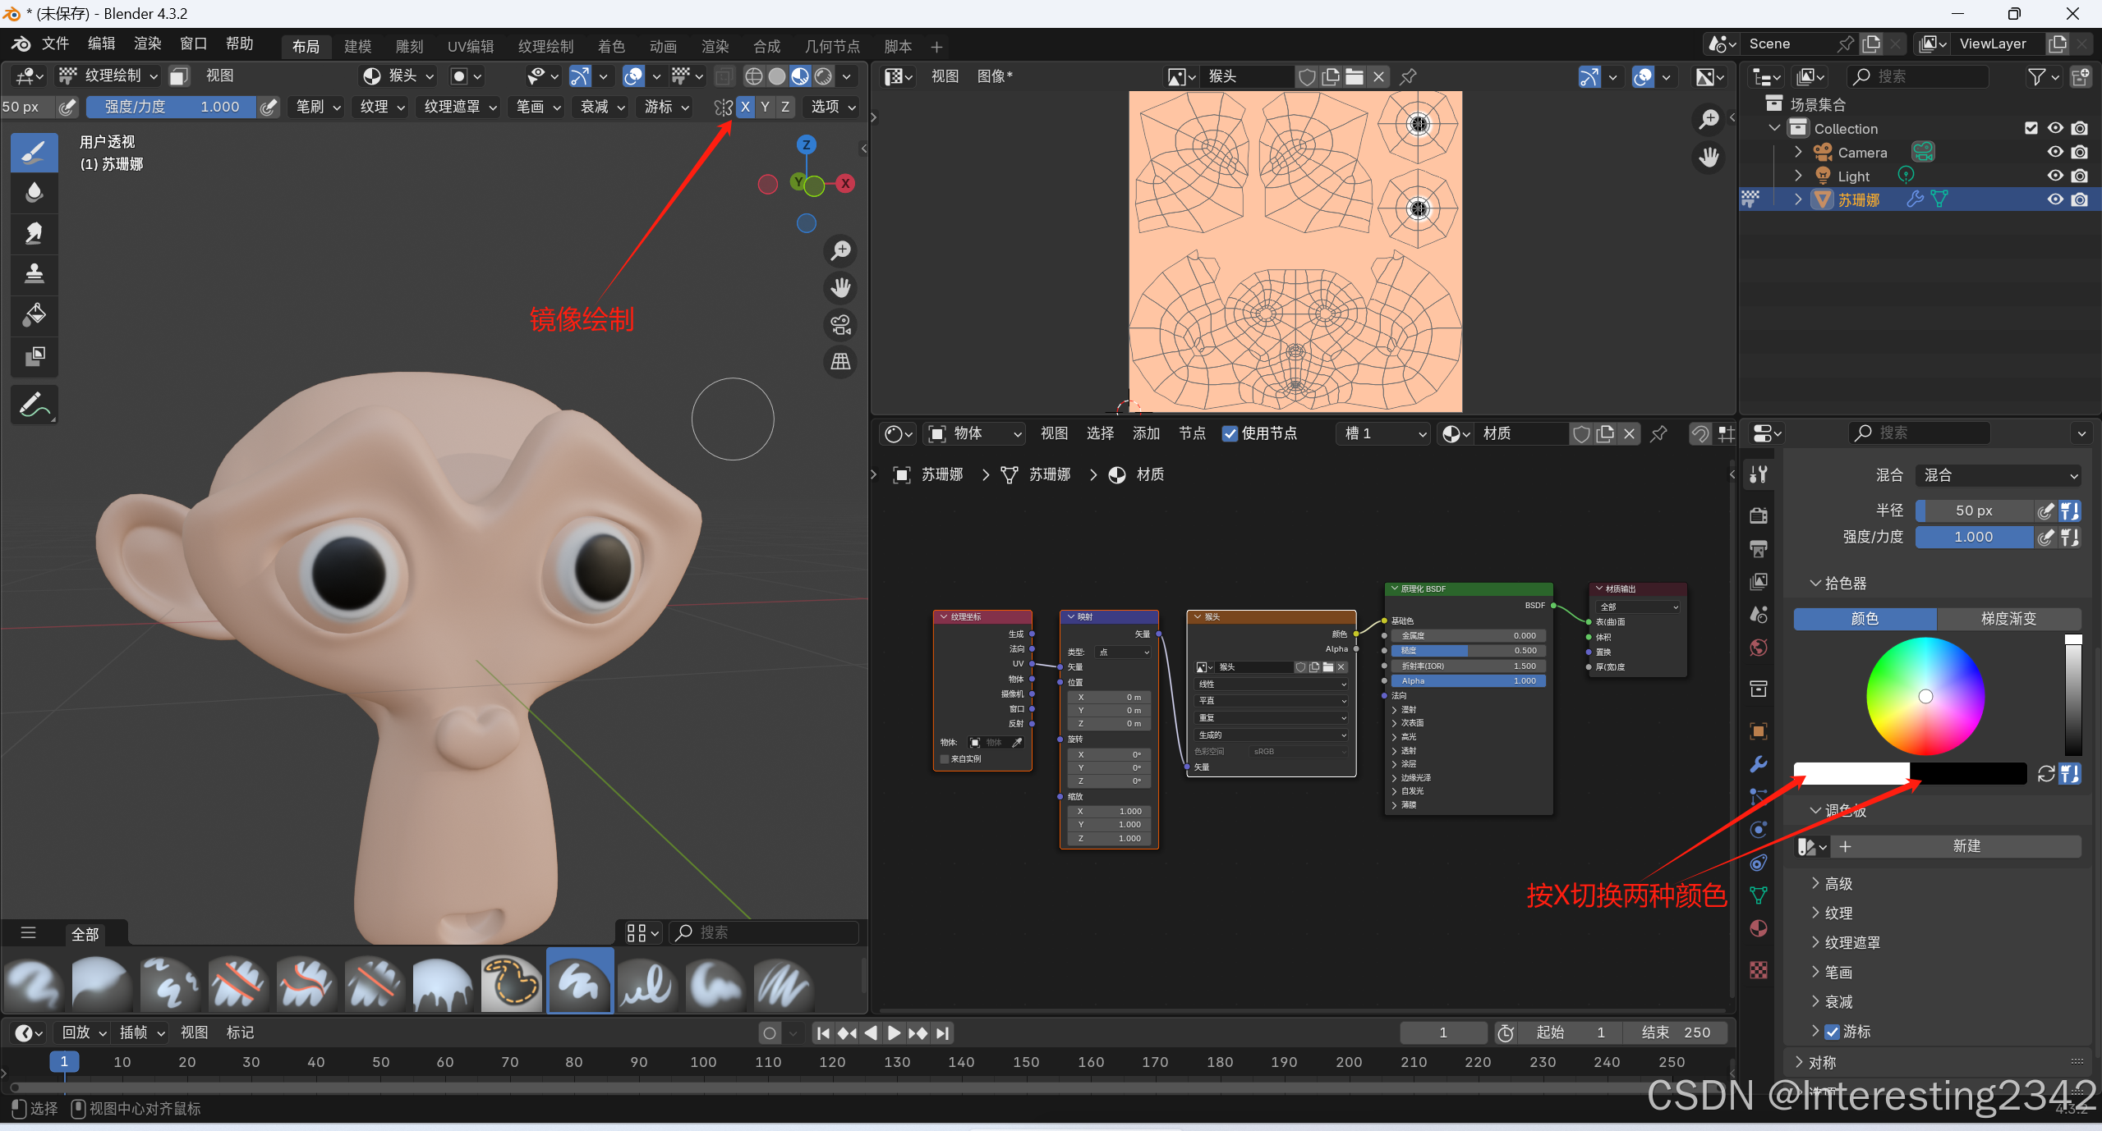Open the 槽 1 slot dropdown
The image size is (2102, 1131).
click(1384, 433)
